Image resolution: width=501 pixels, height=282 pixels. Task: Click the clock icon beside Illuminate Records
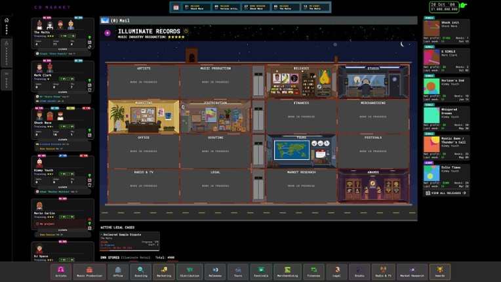(x=186, y=31)
